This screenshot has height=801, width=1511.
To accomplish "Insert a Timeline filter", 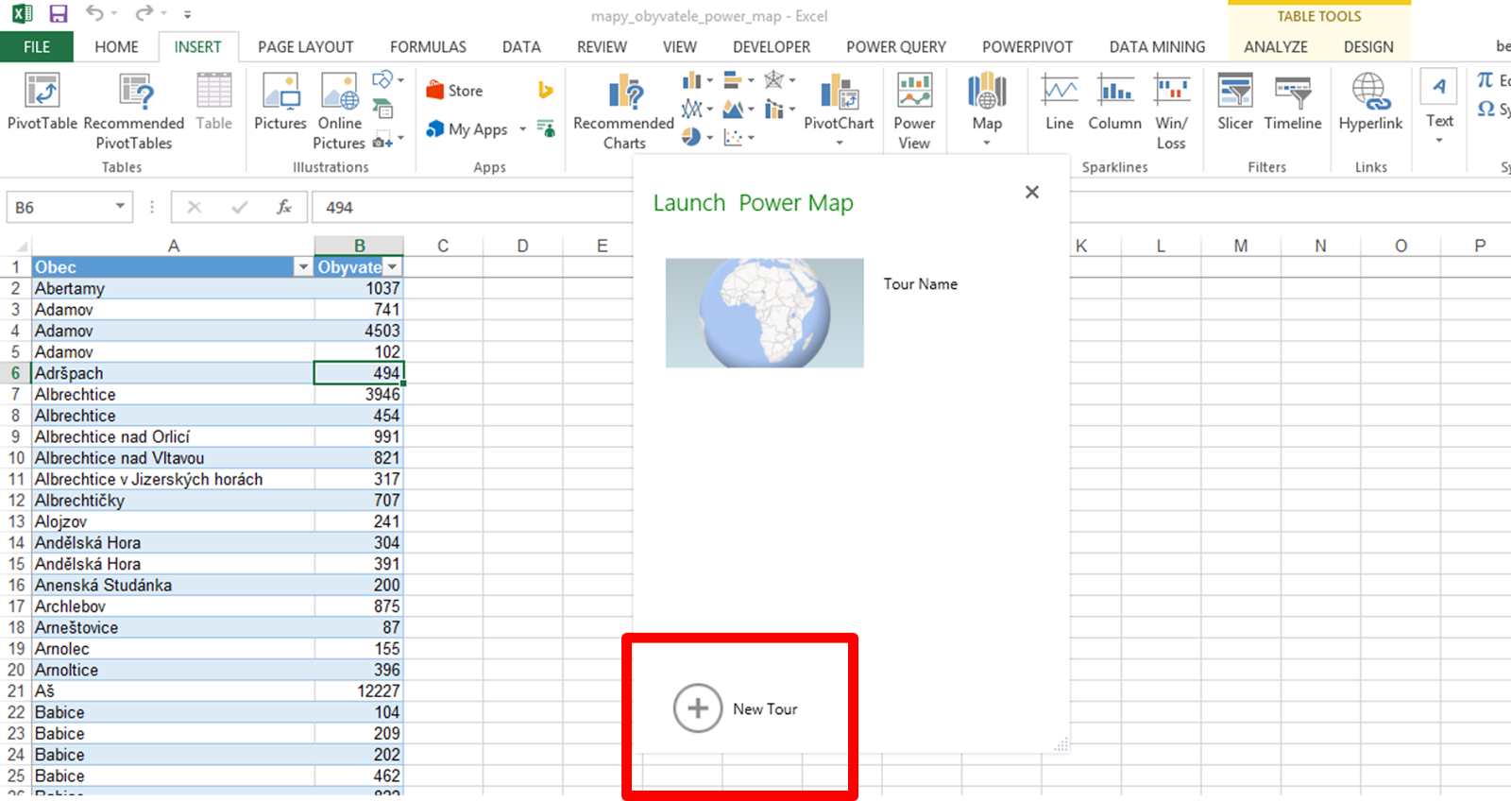I will click(1293, 102).
